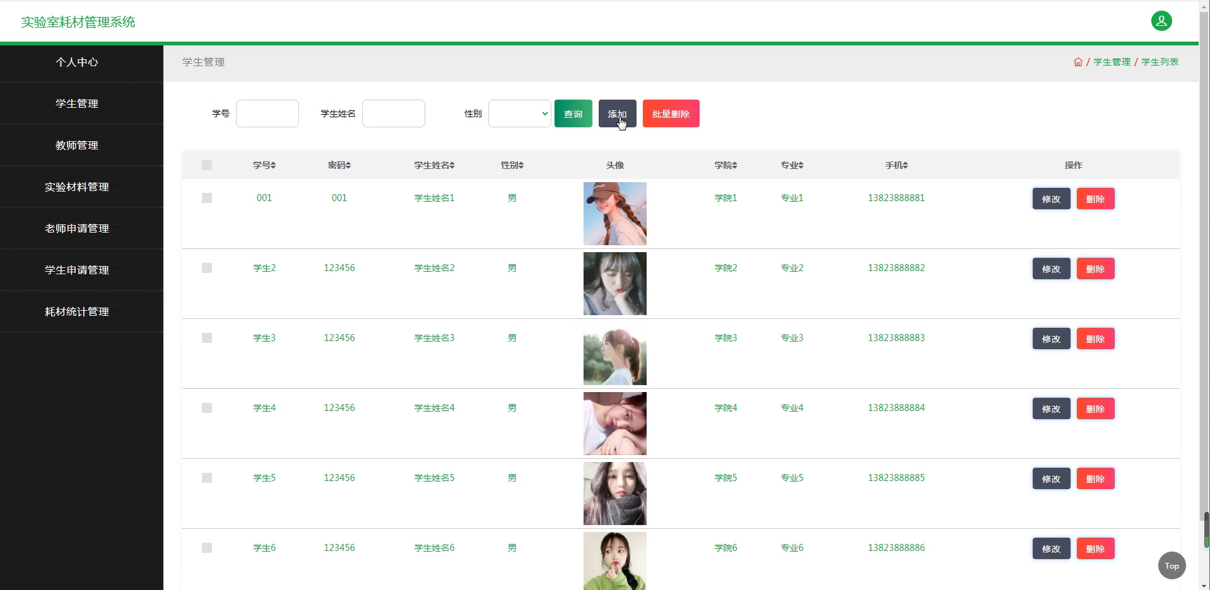Focus the 学号 search input
Image resolution: width=1210 pixels, height=590 pixels.
(x=267, y=113)
